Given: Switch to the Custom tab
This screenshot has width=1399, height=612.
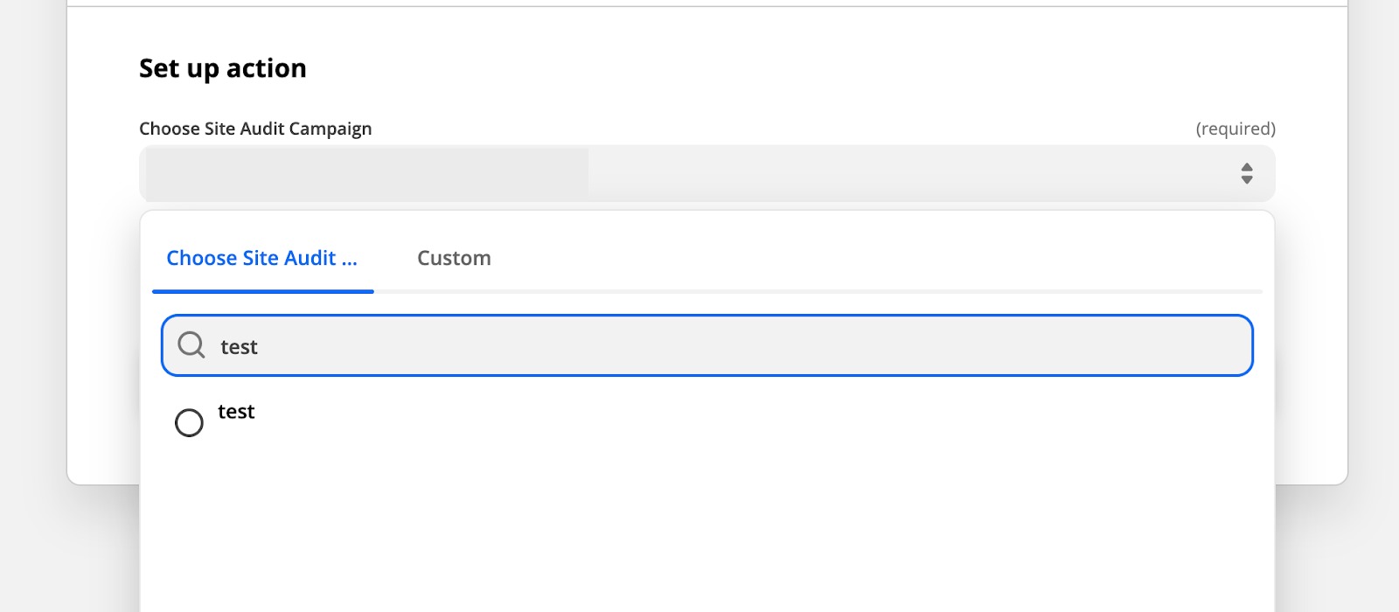Looking at the screenshot, I should (x=453, y=258).
